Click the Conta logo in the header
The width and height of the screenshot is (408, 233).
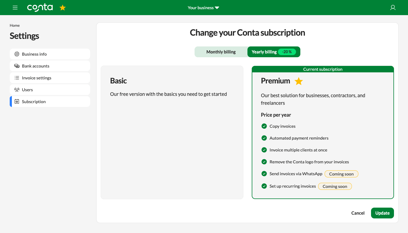pos(40,8)
